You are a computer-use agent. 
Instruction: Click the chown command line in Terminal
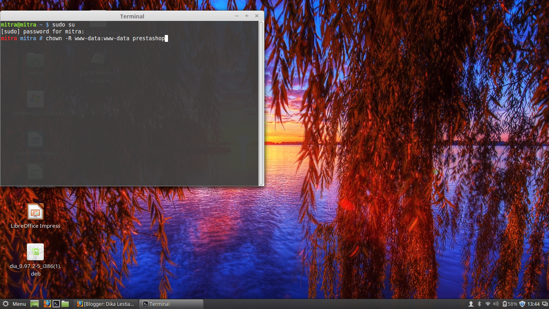(84, 38)
